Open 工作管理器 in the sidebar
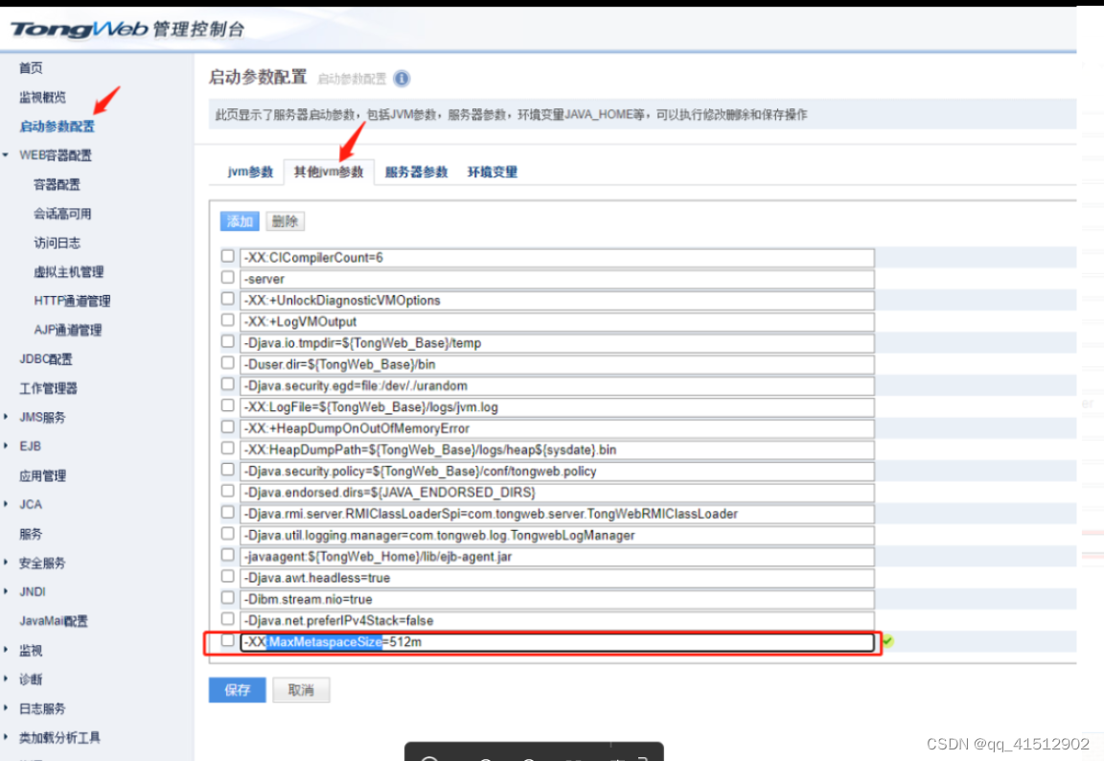Screen dimensions: 1104x761 click(x=48, y=388)
